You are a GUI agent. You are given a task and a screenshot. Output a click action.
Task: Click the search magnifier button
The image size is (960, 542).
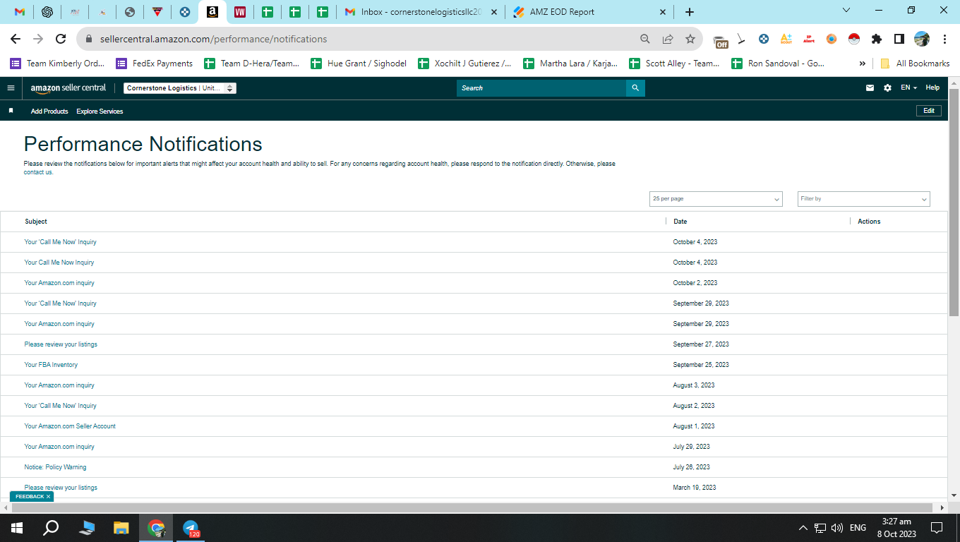pyautogui.click(x=635, y=88)
